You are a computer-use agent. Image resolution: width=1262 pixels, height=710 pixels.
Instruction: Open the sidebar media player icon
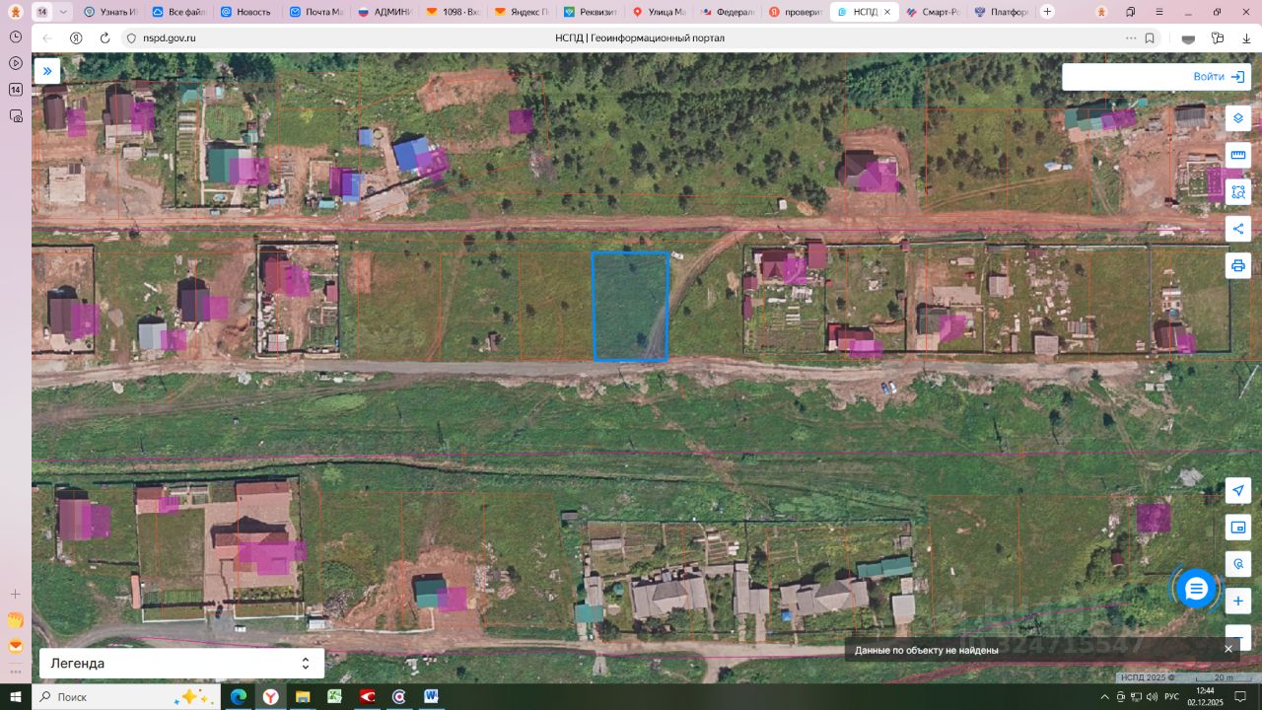point(16,63)
